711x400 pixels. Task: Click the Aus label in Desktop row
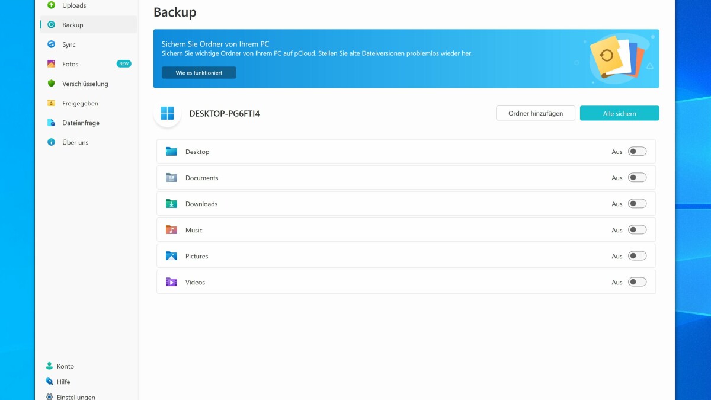tap(617, 152)
